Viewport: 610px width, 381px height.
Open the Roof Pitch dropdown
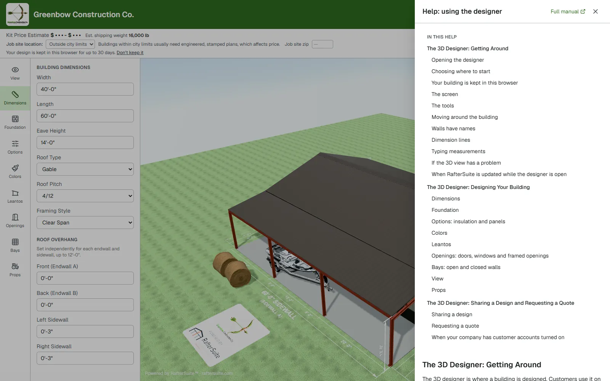point(85,196)
